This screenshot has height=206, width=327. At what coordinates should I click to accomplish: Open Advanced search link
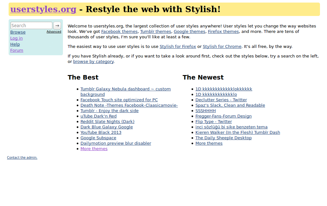click(54, 32)
